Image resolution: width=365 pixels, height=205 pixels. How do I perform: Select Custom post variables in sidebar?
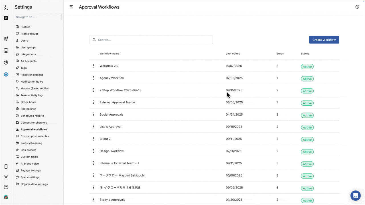point(35,136)
